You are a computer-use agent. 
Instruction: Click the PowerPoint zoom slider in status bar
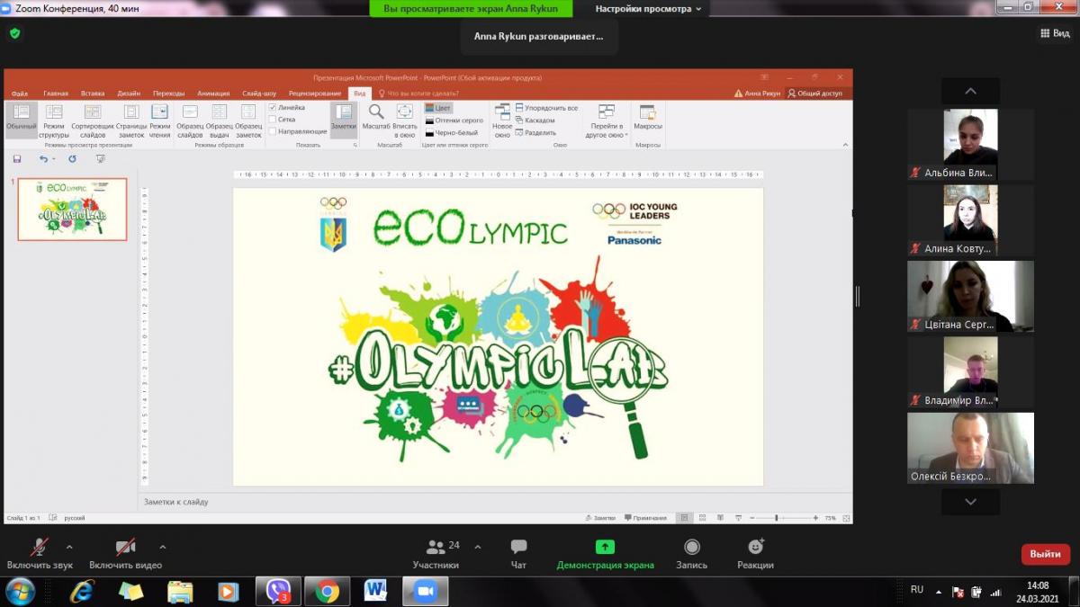(776, 518)
